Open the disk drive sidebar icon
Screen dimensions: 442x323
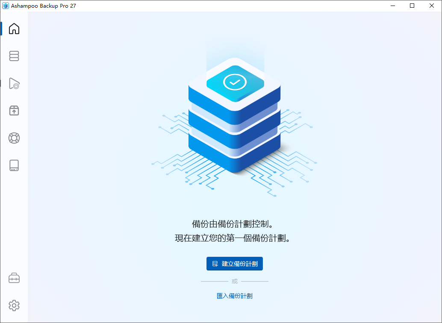[x=14, y=165]
